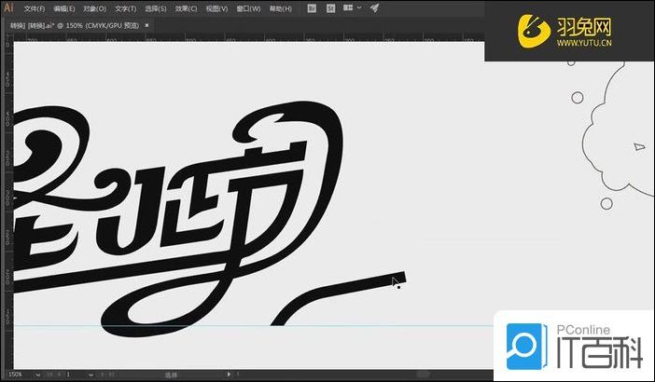Open Adobe Bridge via Br icon
The height and width of the screenshot is (382, 655).
[x=312, y=8]
